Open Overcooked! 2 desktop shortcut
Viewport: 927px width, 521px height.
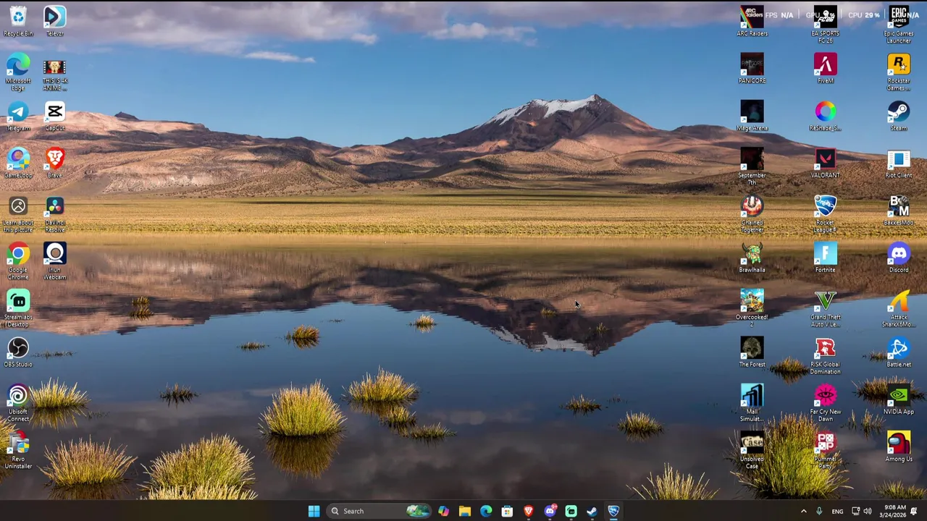click(752, 308)
